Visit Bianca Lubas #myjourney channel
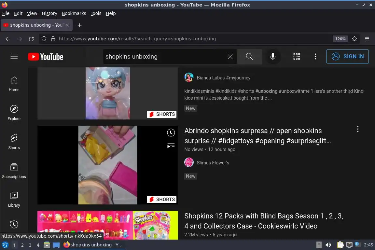Image resolution: width=375 pixels, height=250 pixels. 223,78
